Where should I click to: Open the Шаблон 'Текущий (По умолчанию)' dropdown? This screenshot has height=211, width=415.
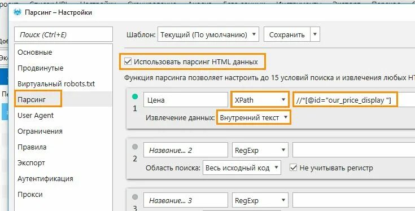coord(208,34)
